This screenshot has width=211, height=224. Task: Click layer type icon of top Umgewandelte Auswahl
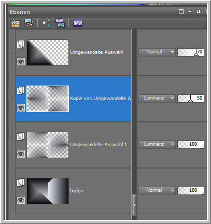(21, 44)
